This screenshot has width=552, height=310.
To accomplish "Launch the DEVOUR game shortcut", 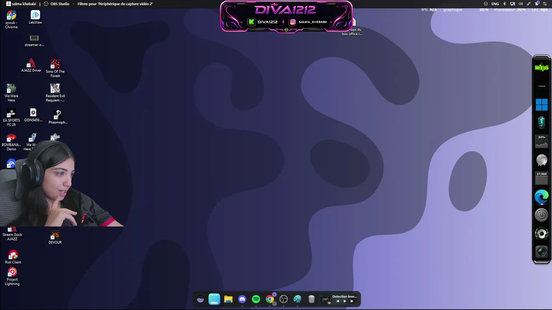I will click(55, 238).
